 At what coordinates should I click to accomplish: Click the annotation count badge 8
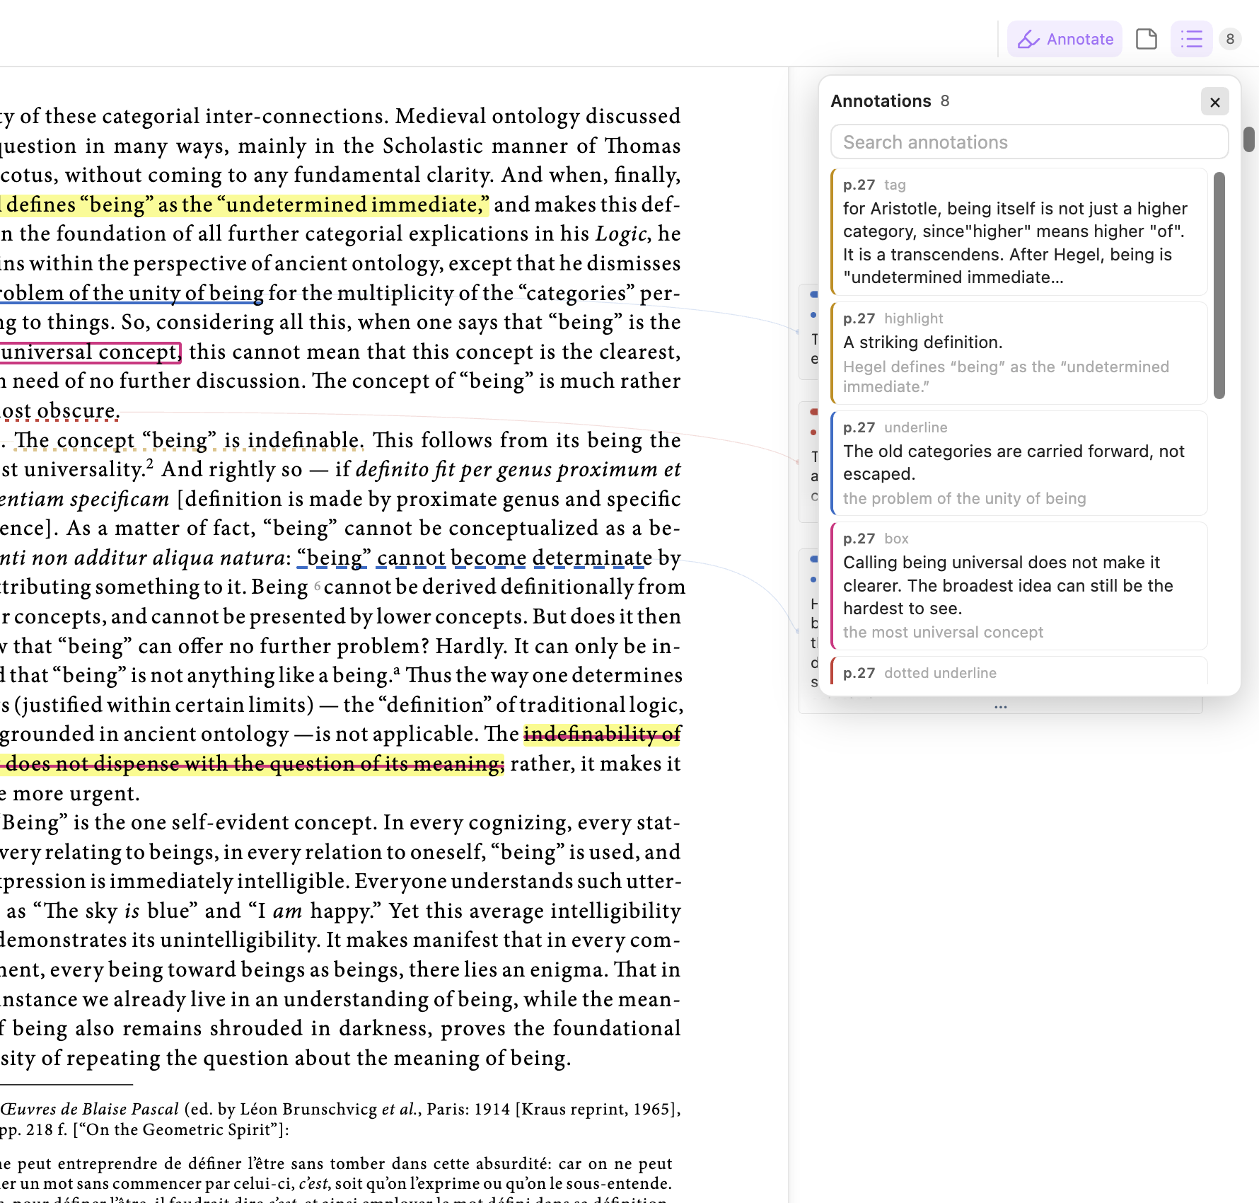pos(1230,39)
